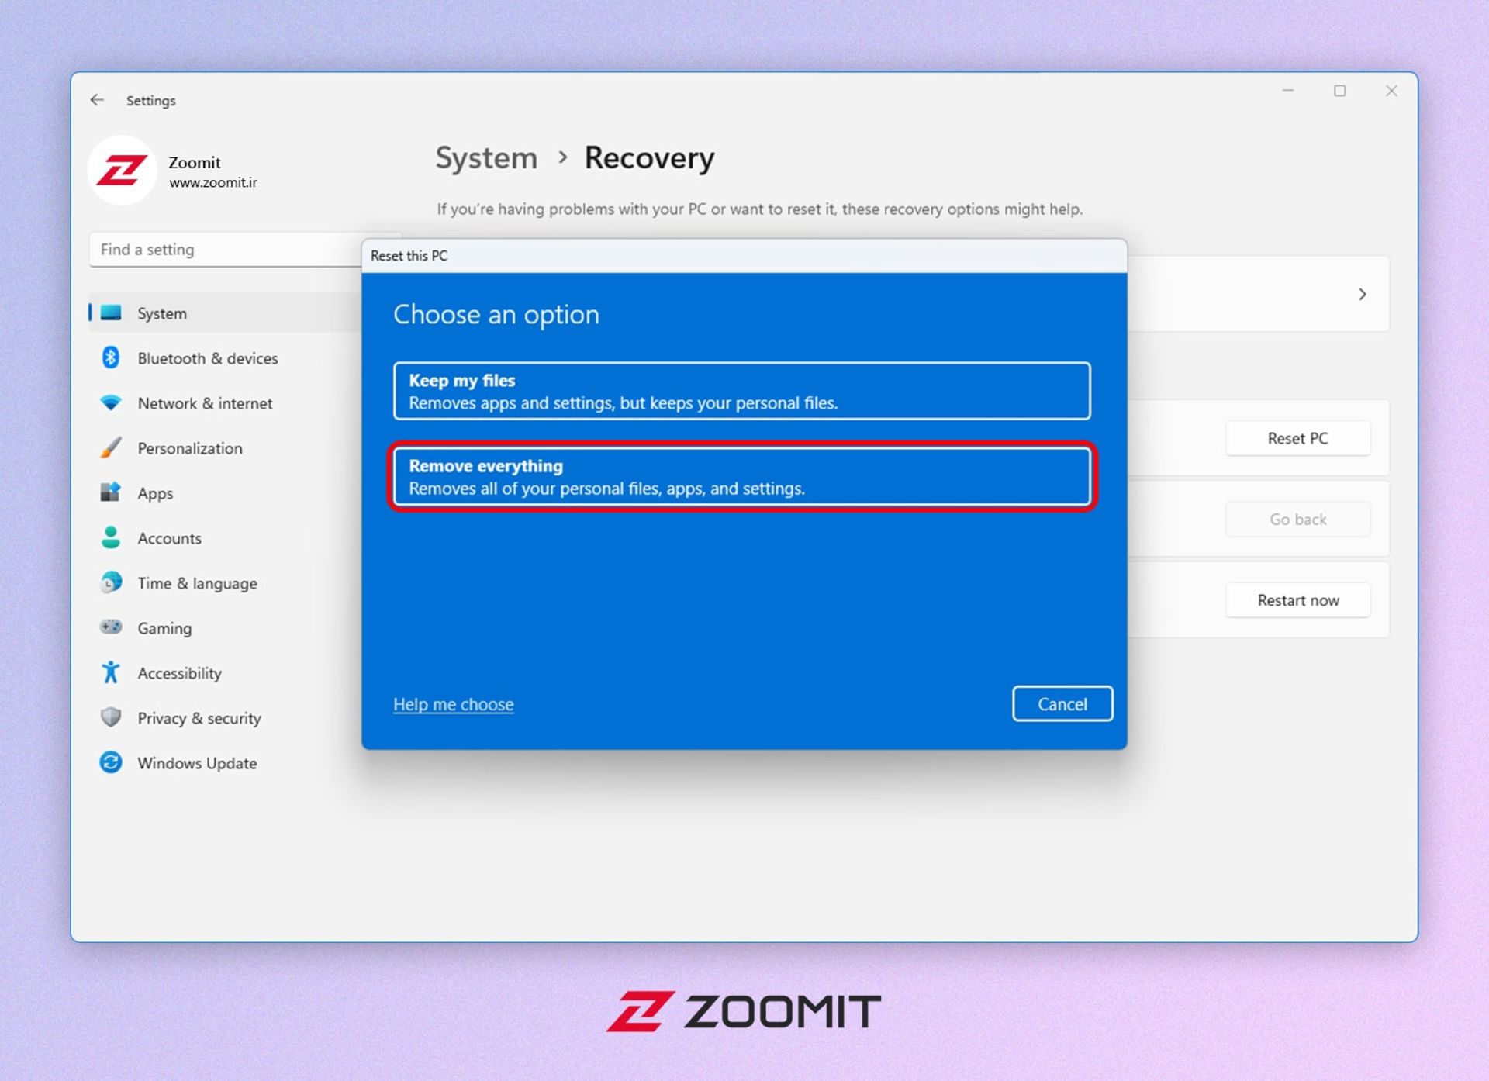Open the Help me choose link
The height and width of the screenshot is (1081, 1489).
click(453, 704)
